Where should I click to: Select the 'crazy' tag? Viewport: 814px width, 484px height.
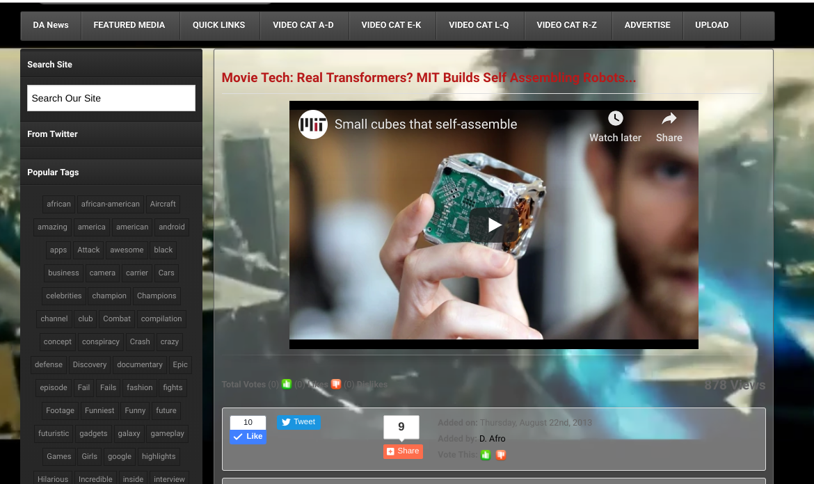pyautogui.click(x=169, y=342)
